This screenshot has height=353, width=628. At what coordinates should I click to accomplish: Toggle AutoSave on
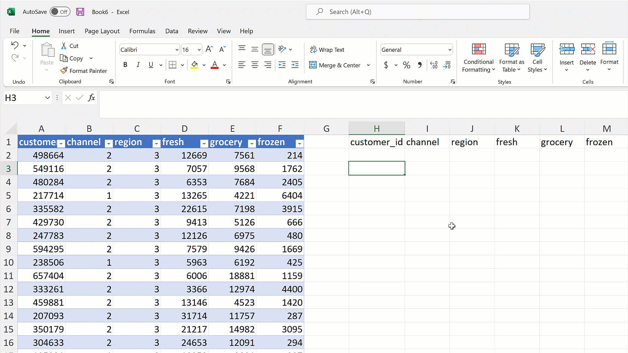pyautogui.click(x=60, y=11)
